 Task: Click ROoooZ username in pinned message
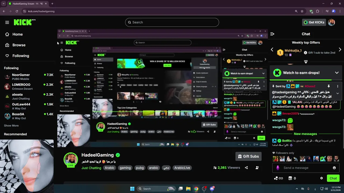pyautogui.click(x=310, y=86)
